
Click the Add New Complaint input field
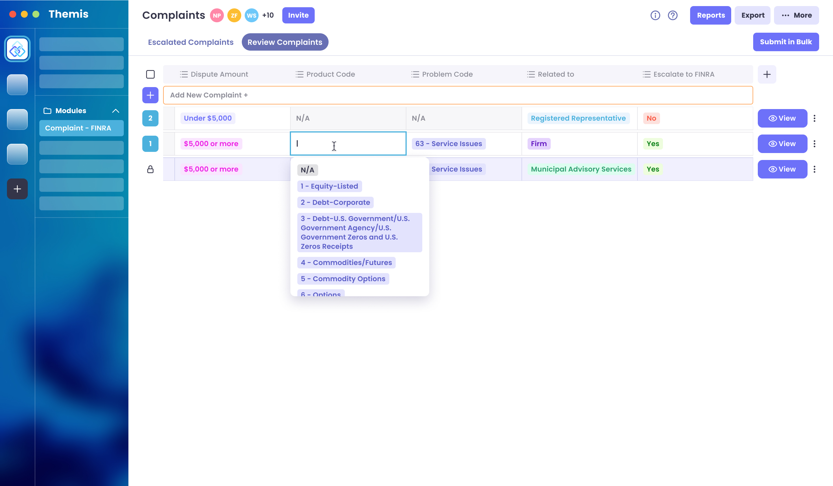coord(458,95)
